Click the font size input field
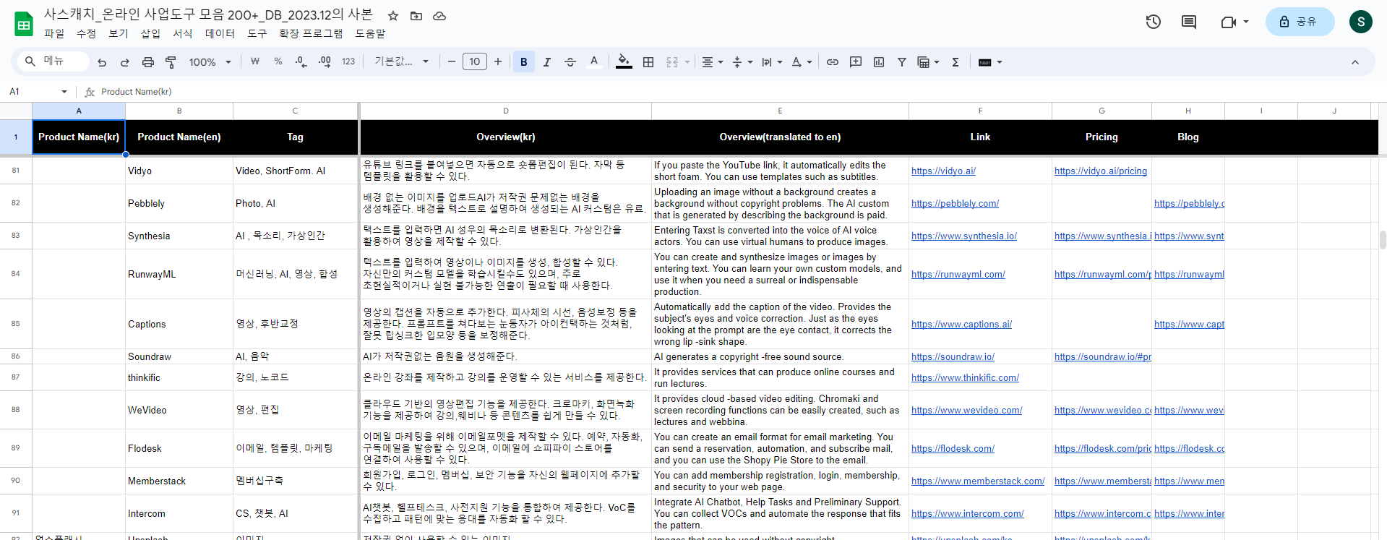This screenshot has height=540, width=1387. (x=475, y=62)
